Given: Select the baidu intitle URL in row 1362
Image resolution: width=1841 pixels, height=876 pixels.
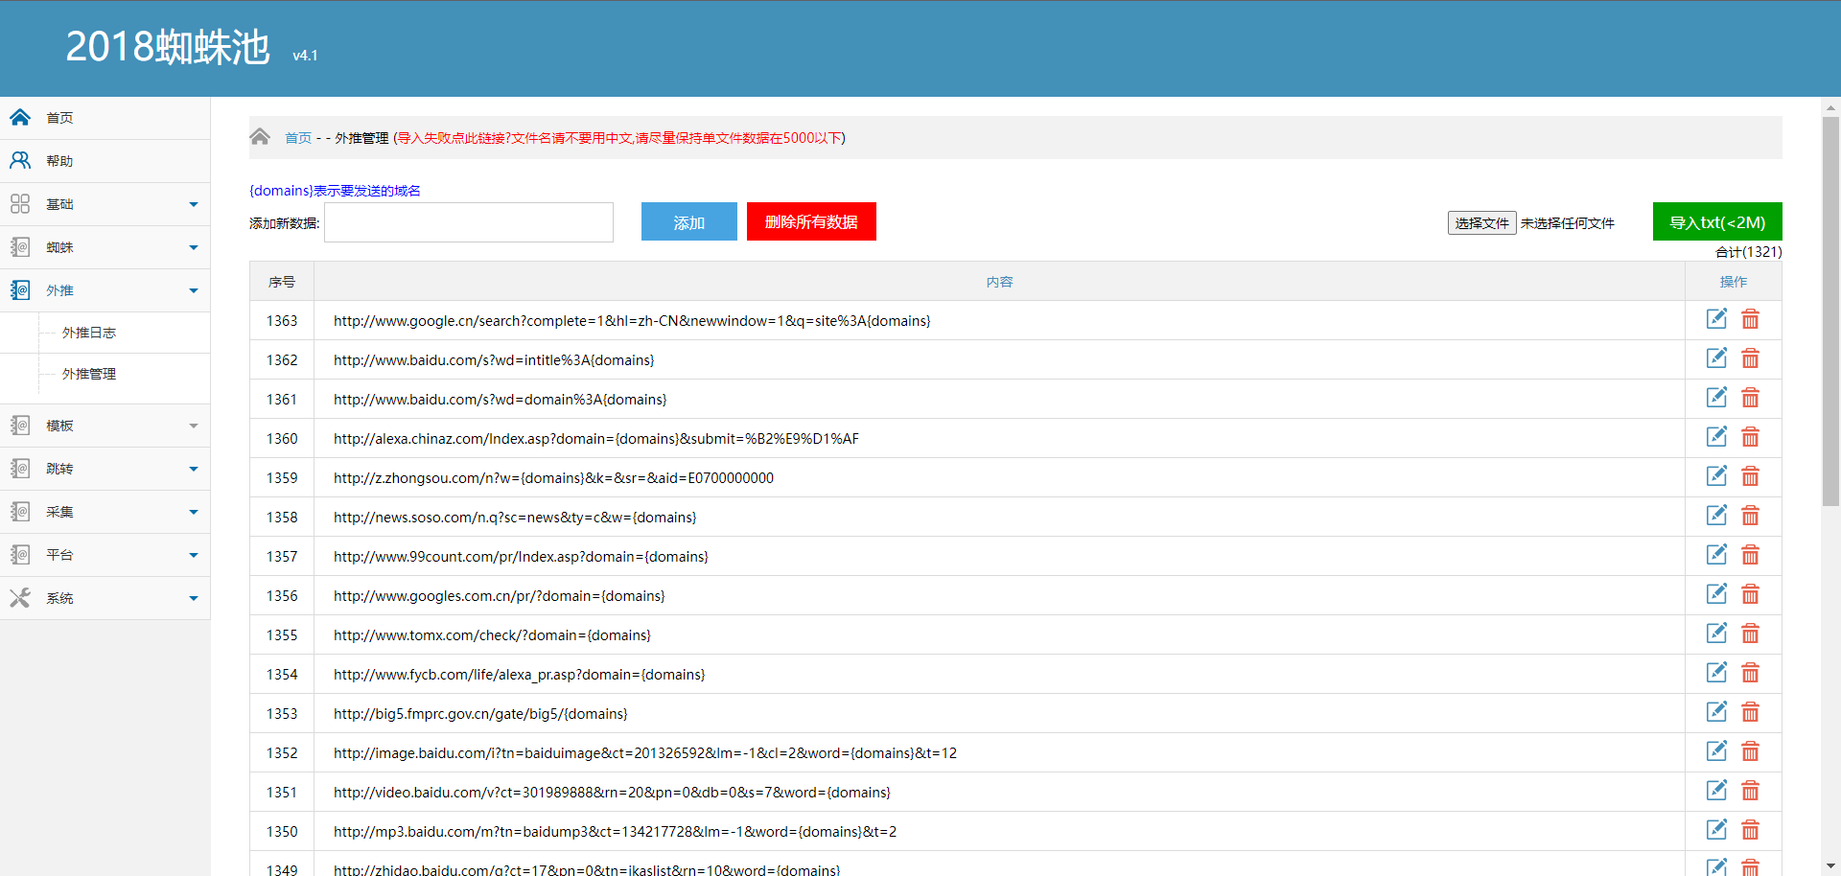Looking at the screenshot, I should (x=494, y=360).
